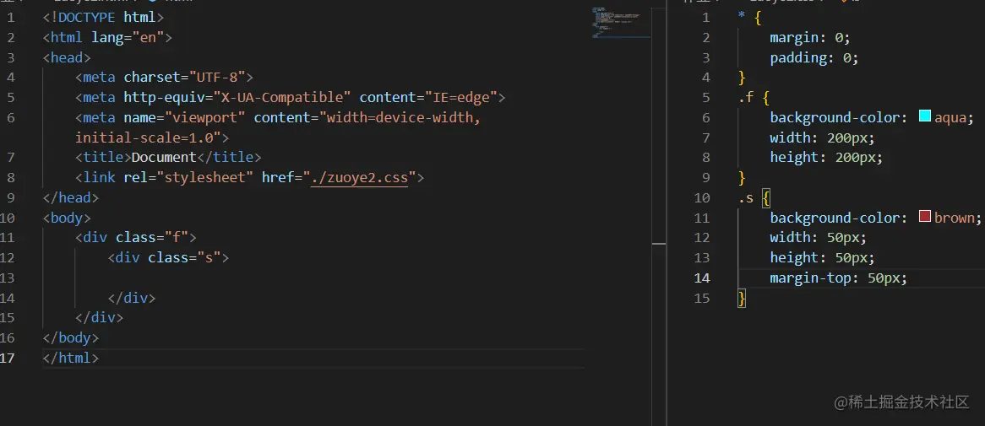Click the opening <head> tag

(x=67, y=57)
